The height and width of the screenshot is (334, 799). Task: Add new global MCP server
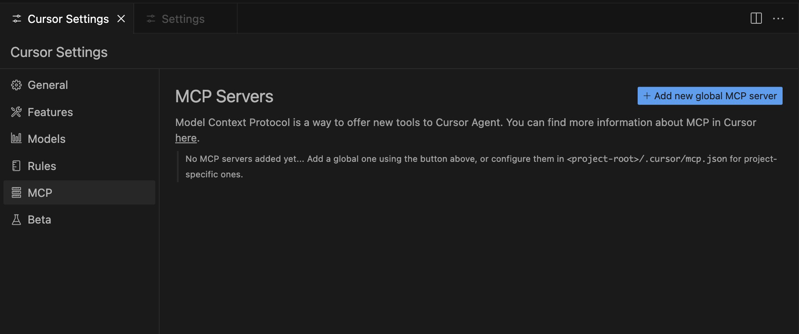pyautogui.click(x=710, y=96)
